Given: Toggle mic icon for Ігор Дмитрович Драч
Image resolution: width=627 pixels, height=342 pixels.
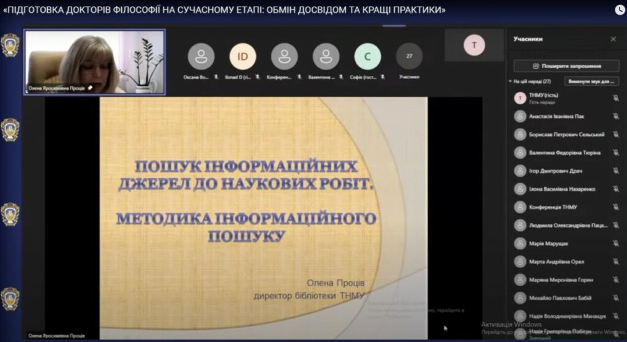Looking at the screenshot, I should click(615, 171).
